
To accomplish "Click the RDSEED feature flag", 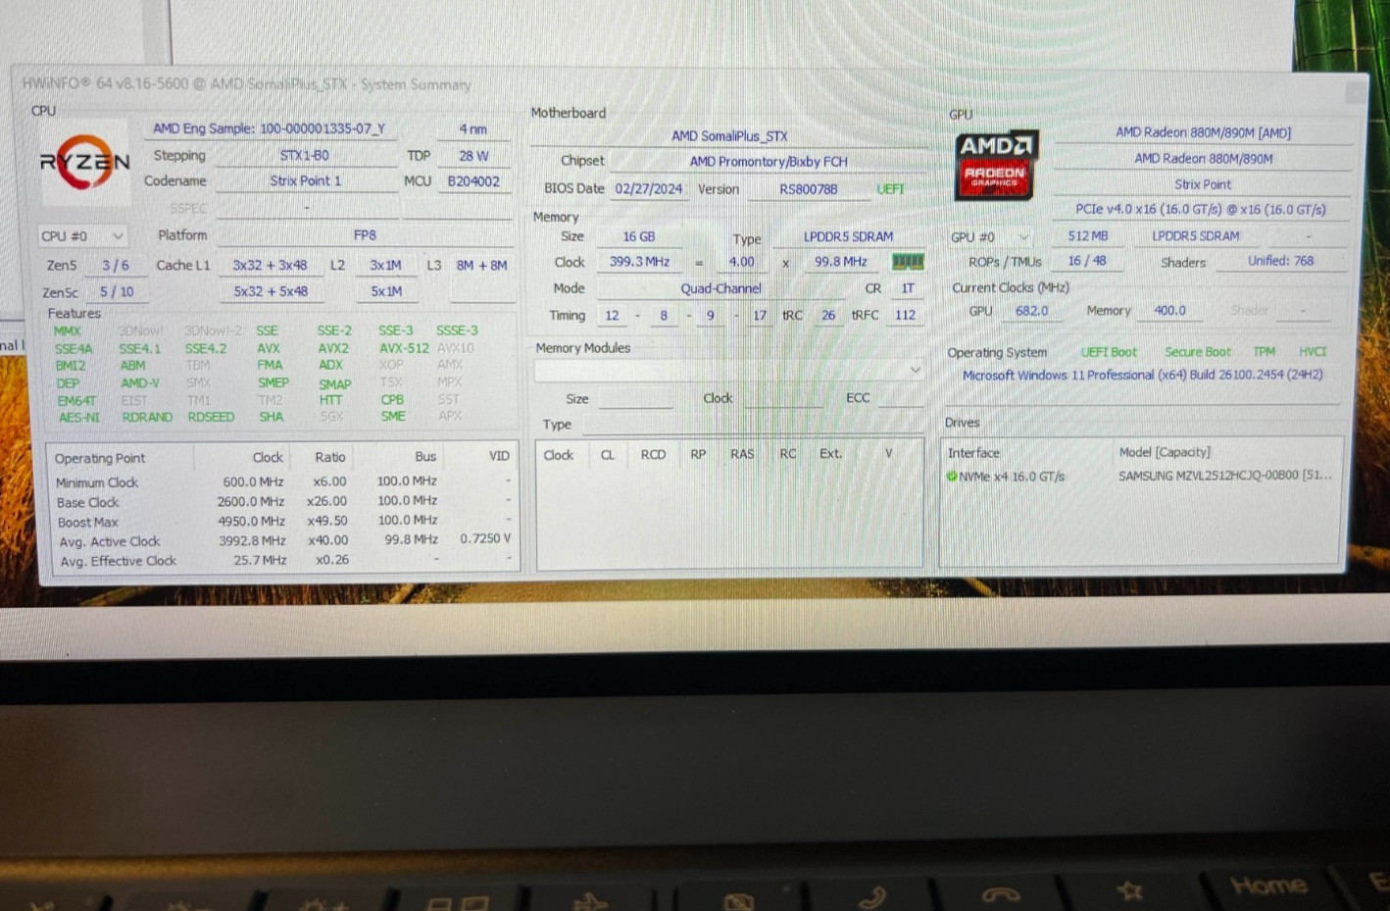I will pos(211,417).
